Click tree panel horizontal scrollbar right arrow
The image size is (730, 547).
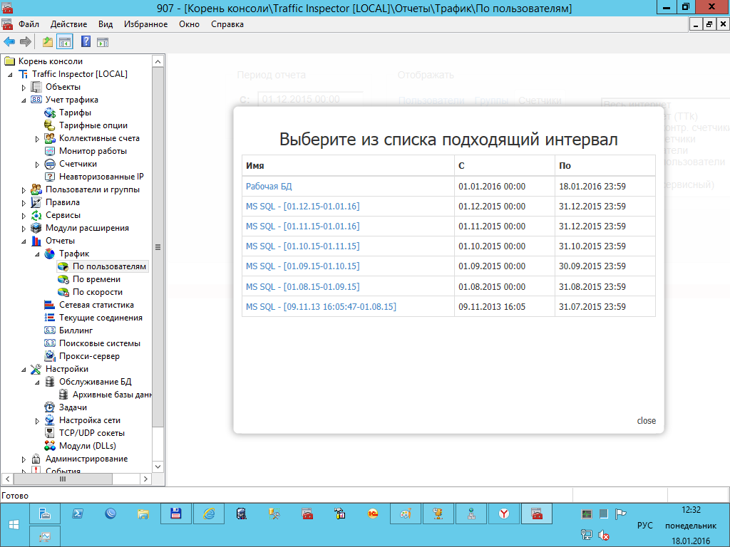[145, 479]
